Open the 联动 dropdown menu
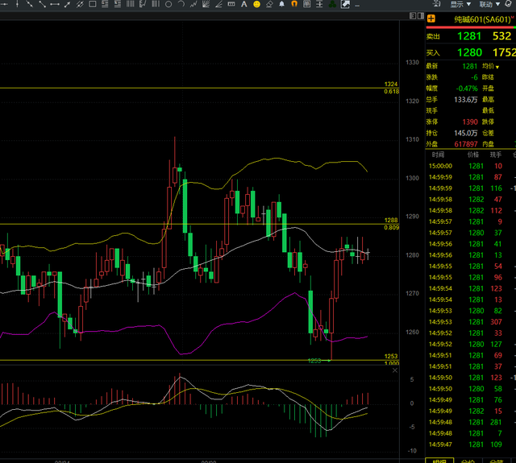Viewport: 516px width, 463px height. pyautogui.click(x=489, y=4)
